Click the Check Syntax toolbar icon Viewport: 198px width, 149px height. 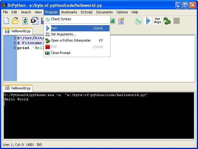coord(138,21)
